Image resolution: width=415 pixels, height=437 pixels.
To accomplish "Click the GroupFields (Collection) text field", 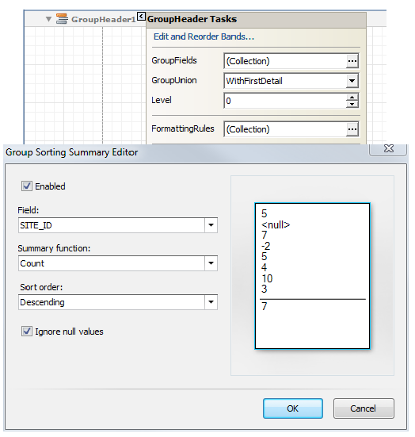I will point(285,61).
